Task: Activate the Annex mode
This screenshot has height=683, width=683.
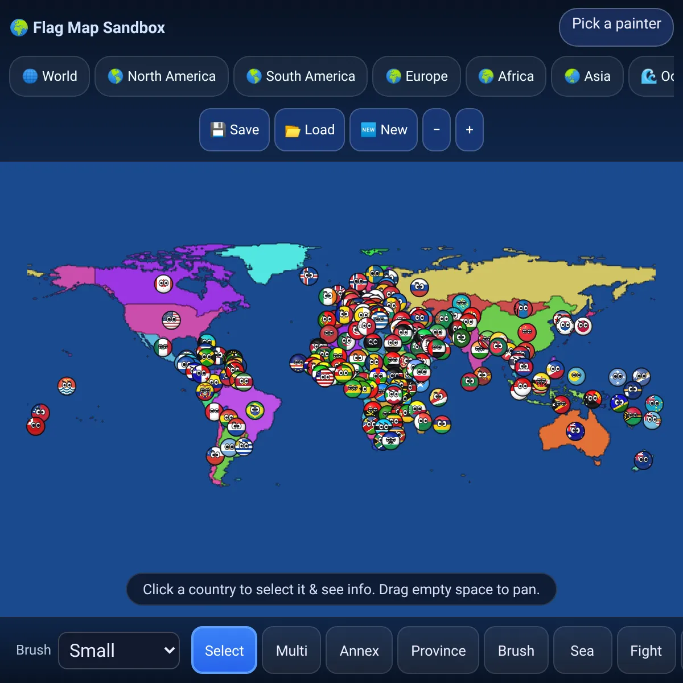Action: tap(359, 650)
